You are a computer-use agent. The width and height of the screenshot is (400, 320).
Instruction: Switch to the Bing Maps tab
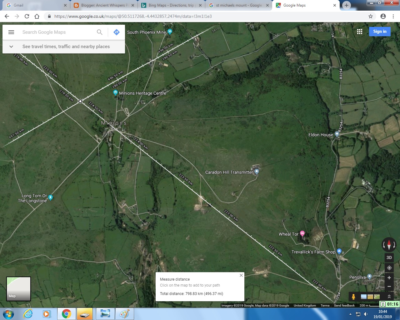pos(170,5)
